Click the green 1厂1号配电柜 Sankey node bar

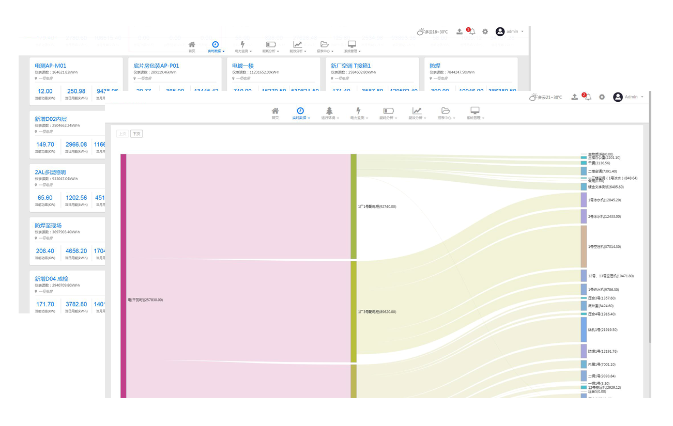pyautogui.click(x=354, y=206)
